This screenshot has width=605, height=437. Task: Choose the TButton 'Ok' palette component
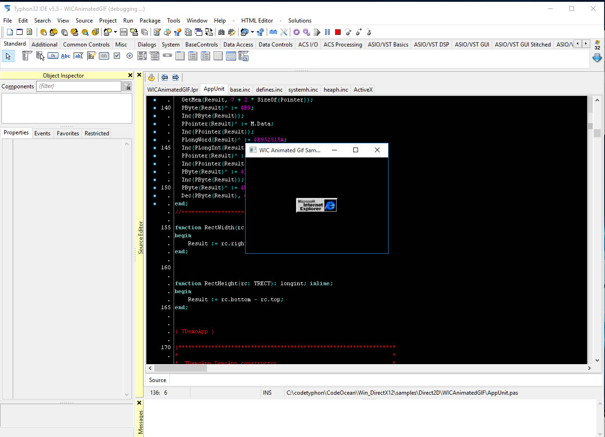pyautogui.click(x=53, y=56)
